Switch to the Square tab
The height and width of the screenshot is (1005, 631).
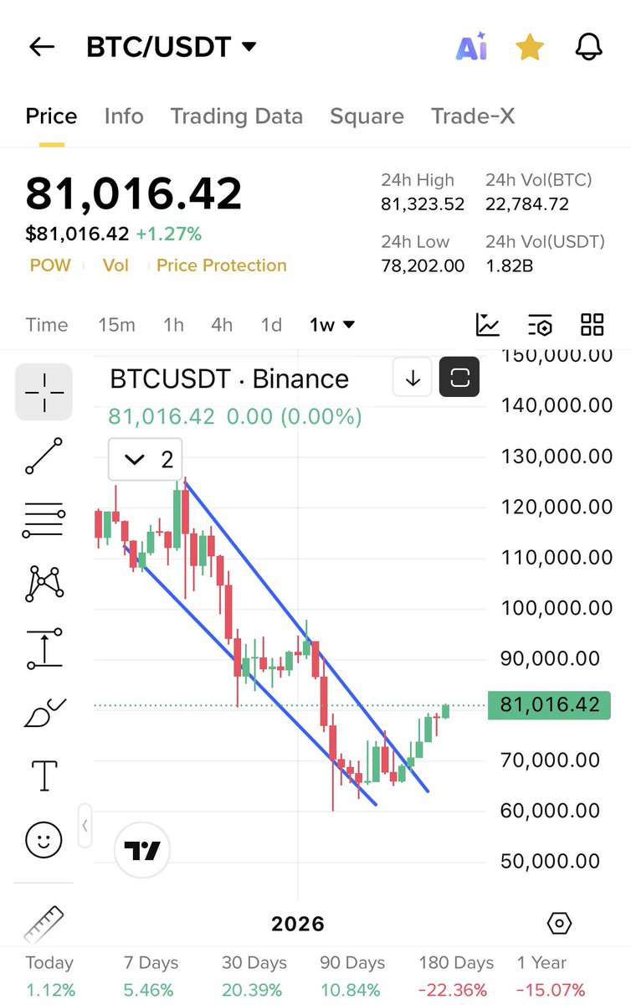(367, 116)
